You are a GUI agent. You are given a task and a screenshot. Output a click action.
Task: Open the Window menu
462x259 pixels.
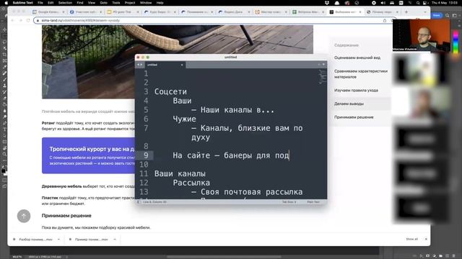click(146, 3)
